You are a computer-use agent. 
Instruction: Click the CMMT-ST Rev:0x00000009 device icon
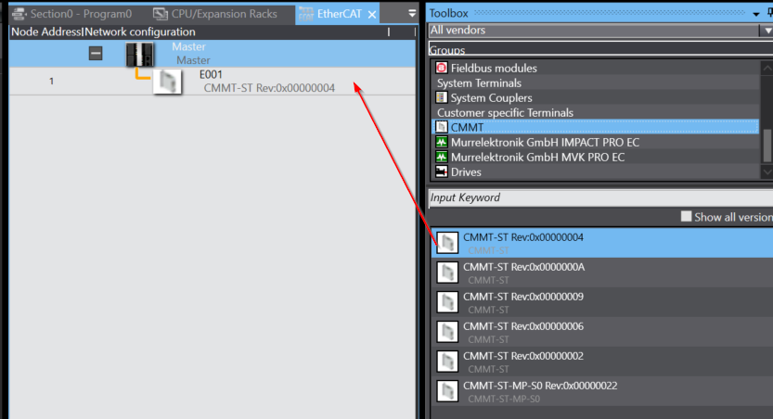click(447, 302)
